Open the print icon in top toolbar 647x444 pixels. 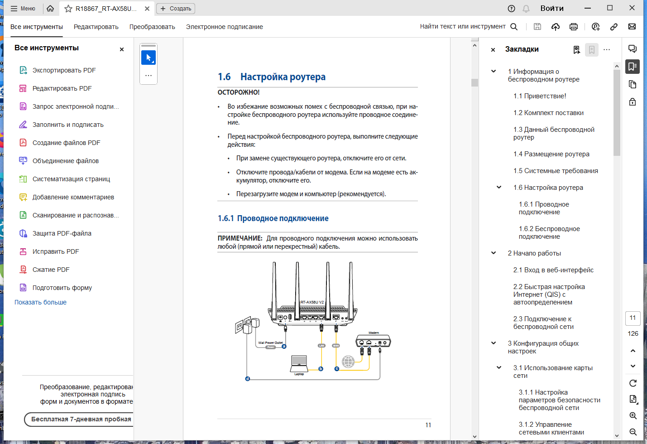pyautogui.click(x=574, y=27)
